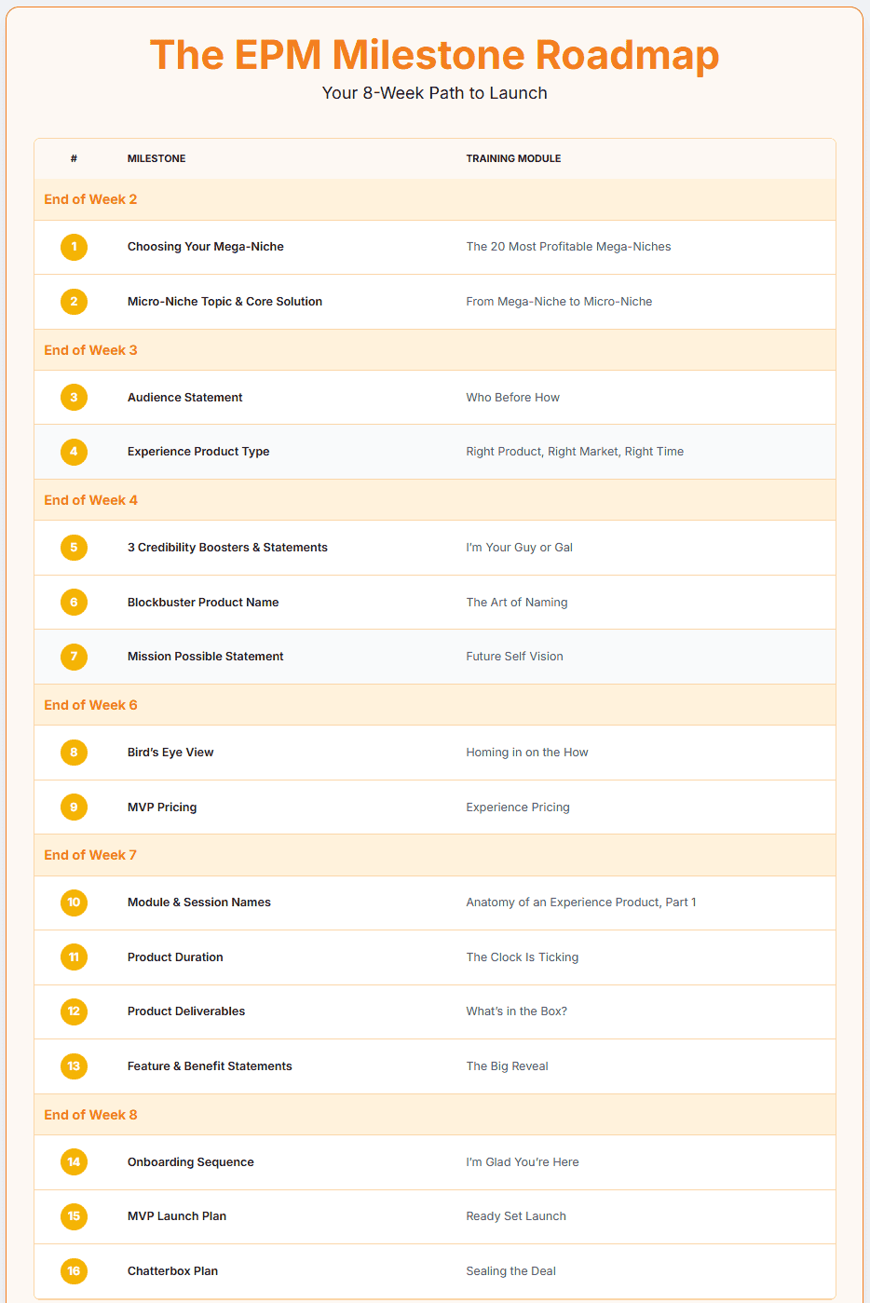This screenshot has height=1303, width=870.
Task: Click the number 9 milestone badge
Action: [x=74, y=808]
